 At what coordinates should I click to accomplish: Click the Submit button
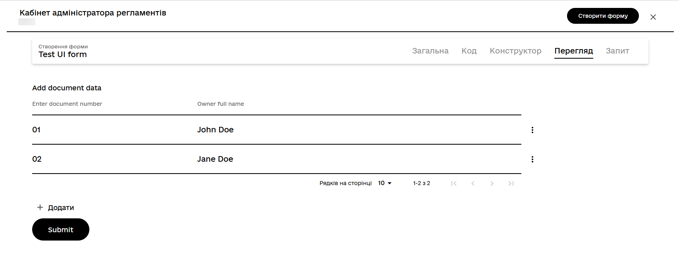(60, 229)
